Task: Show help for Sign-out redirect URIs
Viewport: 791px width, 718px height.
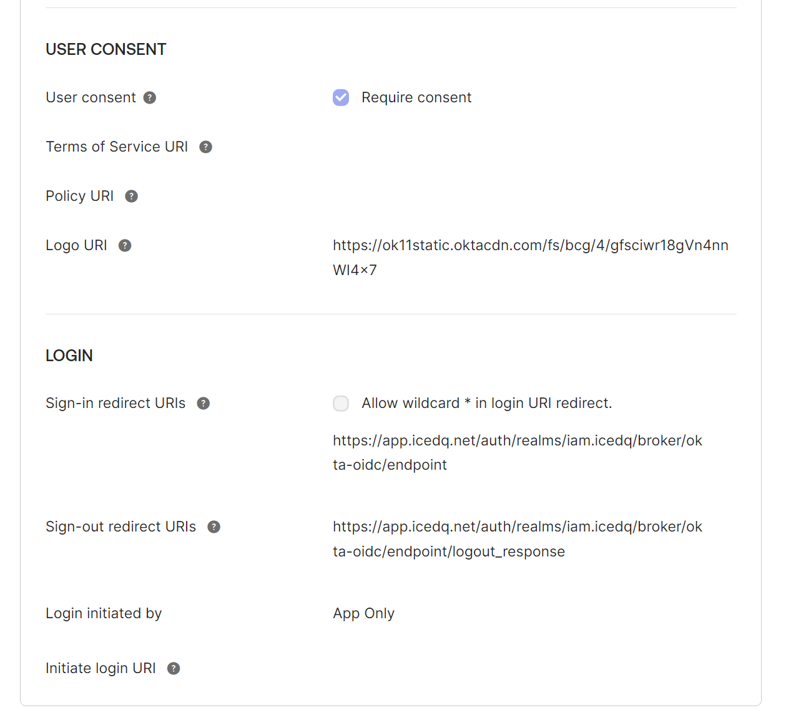Action: coord(214,527)
